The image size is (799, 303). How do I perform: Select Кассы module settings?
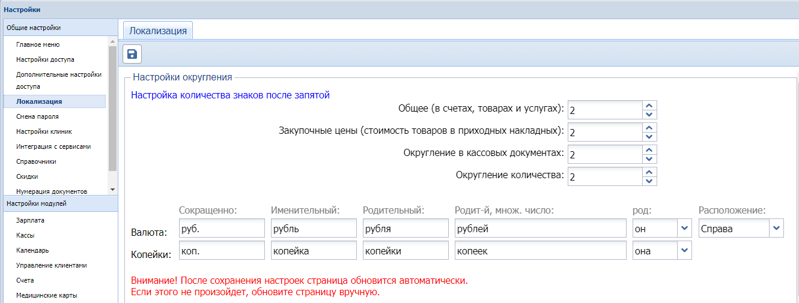pos(25,235)
